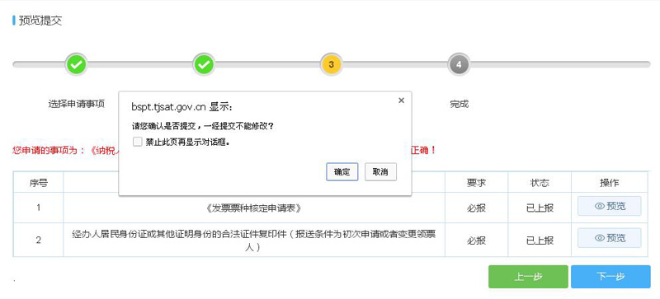660x299 pixels.
Task: Click the red 您申请的事项为 notice text
Action: point(66,151)
